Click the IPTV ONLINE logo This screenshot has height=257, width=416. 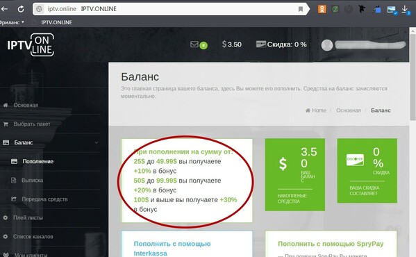(31, 44)
